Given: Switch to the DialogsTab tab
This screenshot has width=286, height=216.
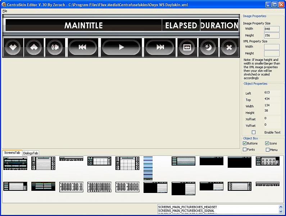Looking at the screenshot, I should pyautogui.click(x=31, y=153).
